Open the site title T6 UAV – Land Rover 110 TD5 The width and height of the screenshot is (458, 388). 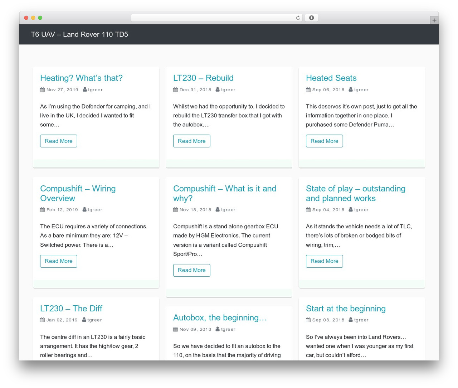click(79, 34)
